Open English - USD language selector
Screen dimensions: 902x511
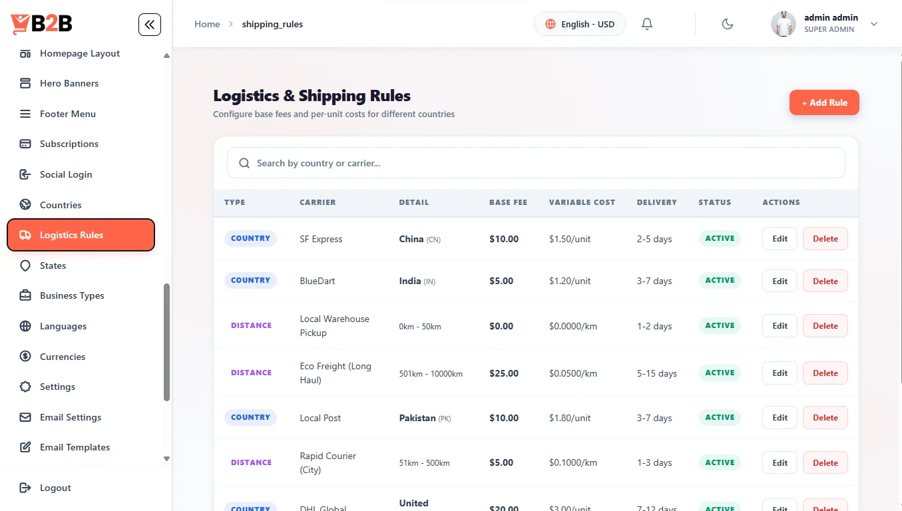tap(580, 24)
